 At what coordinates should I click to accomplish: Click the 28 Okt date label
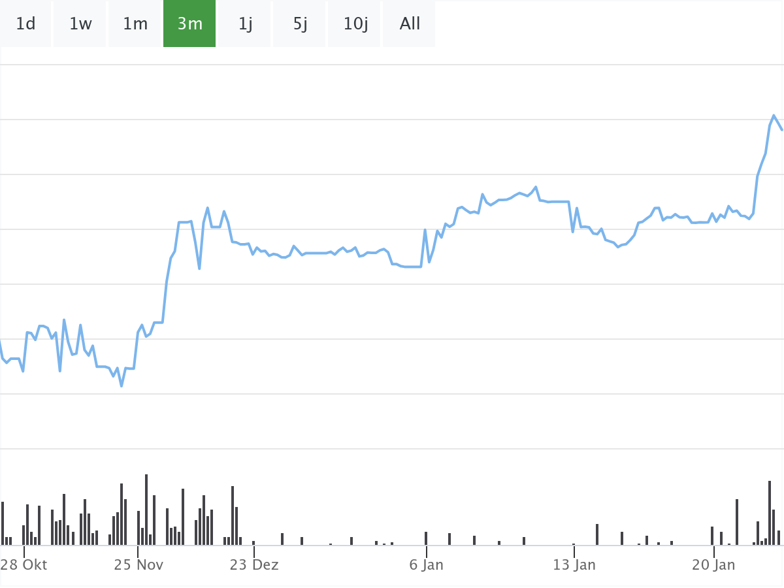pyautogui.click(x=24, y=564)
